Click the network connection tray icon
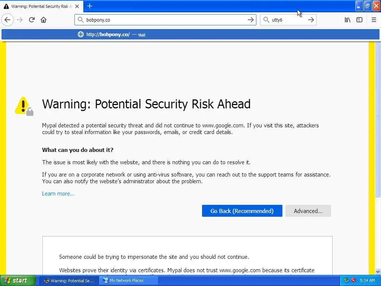The width and height of the screenshot is (381, 286). click(346, 280)
